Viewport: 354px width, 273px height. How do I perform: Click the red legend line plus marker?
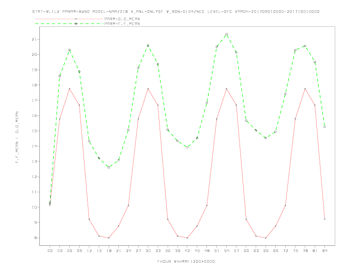tap(76, 19)
